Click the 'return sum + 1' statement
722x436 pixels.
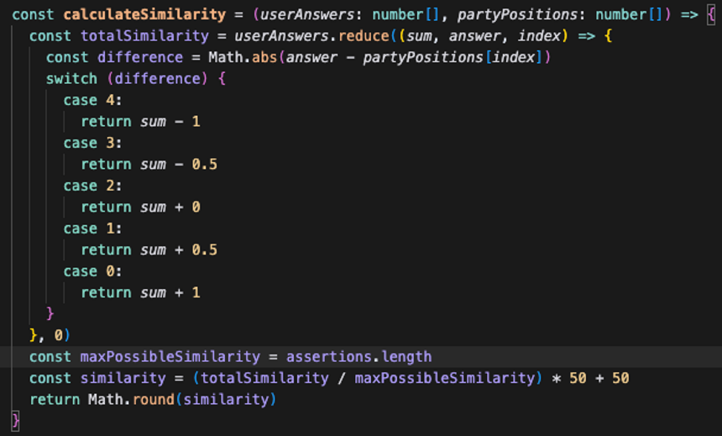coord(141,292)
